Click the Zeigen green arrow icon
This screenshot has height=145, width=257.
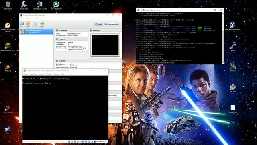pos(42,24)
